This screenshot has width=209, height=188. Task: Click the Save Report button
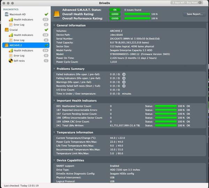pyautogui.click(x=194, y=14)
